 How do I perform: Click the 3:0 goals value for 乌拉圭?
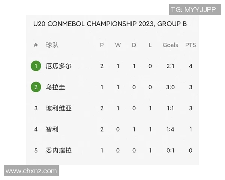click(x=170, y=87)
